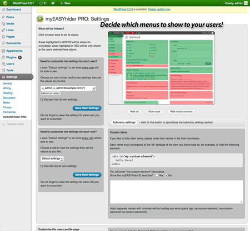This screenshot has width=250, height=231.
Task: Click the Media icon in sidebar
Action: [3, 23]
